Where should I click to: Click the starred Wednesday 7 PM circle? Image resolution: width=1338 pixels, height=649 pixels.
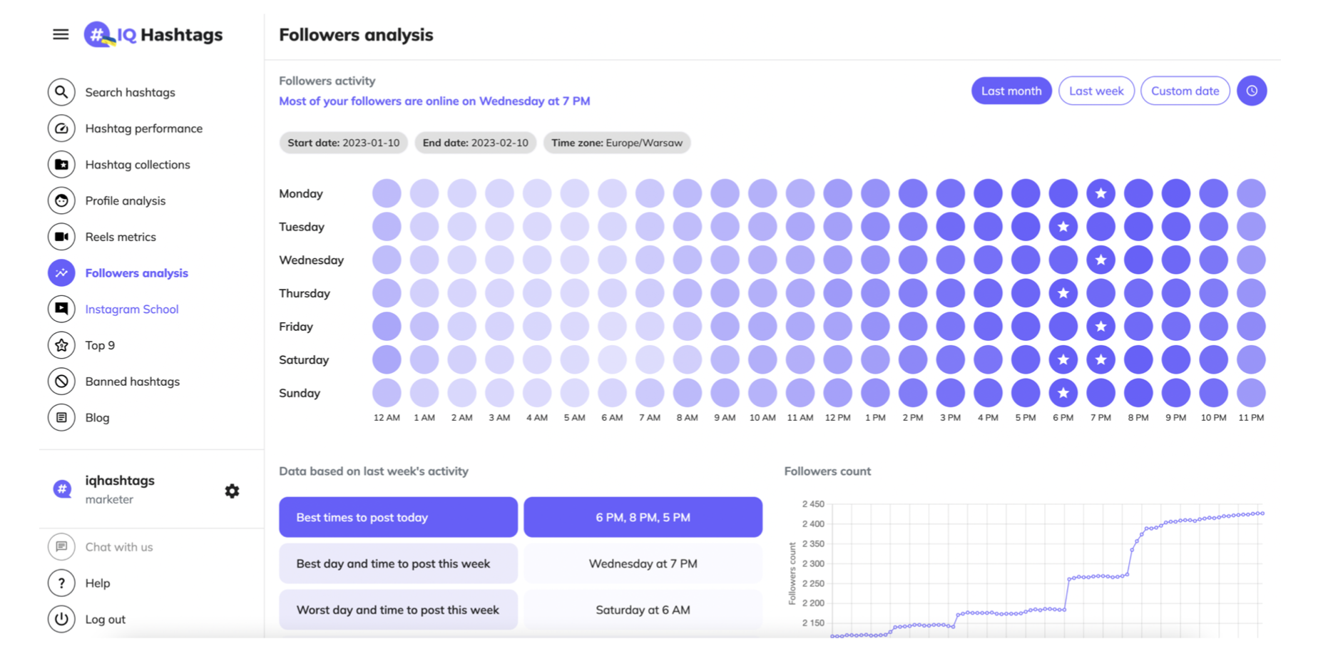coord(1100,260)
